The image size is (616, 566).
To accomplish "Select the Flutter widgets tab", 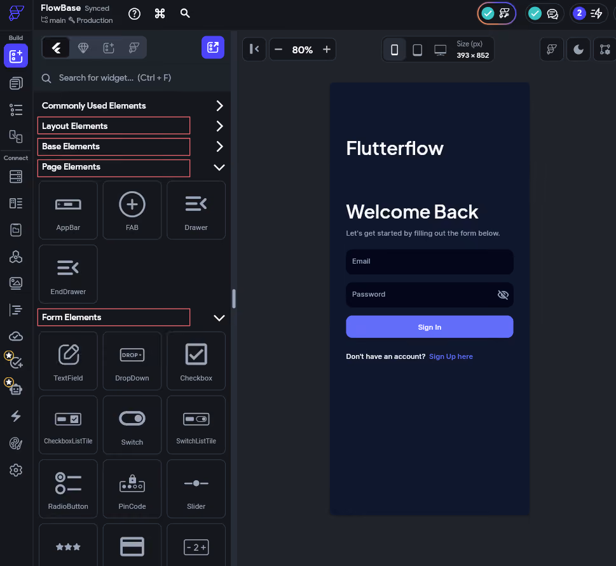I will (x=56, y=48).
